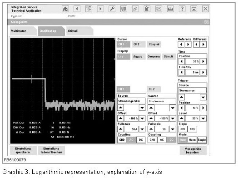Click the battery status icon

(147, 9)
